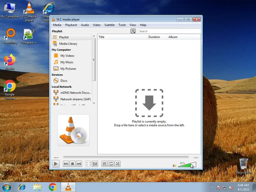Screen dimensions: 256x192
Task: Click the Play button in VLC
Action: point(56,164)
